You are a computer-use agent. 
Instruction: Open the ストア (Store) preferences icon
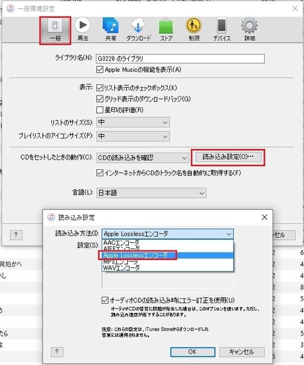(x=166, y=30)
